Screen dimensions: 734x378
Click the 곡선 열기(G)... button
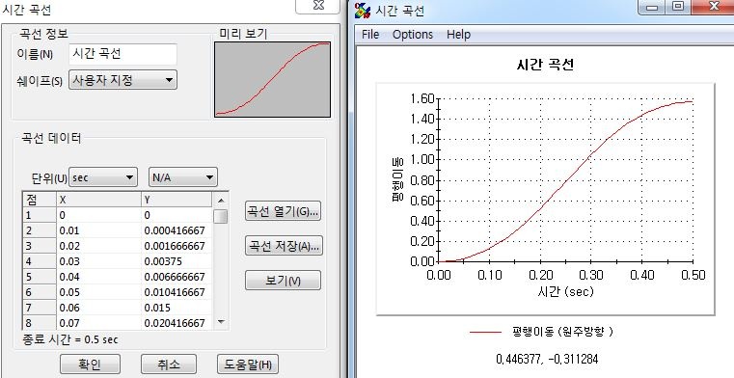[x=284, y=211]
